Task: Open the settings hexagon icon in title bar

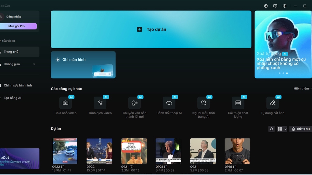Action: click(285, 6)
